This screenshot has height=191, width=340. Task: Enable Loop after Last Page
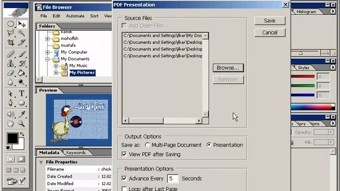point(124,189)
